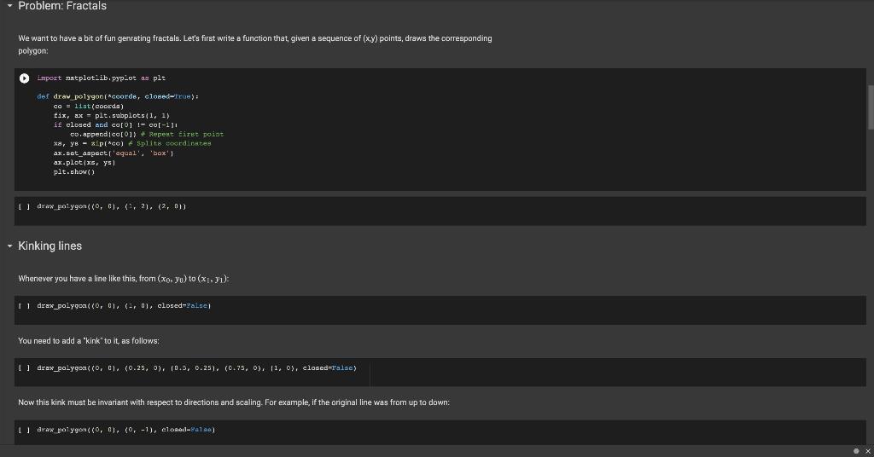
Task: Collapse the Kinking lines section
Action: [9, 246]
